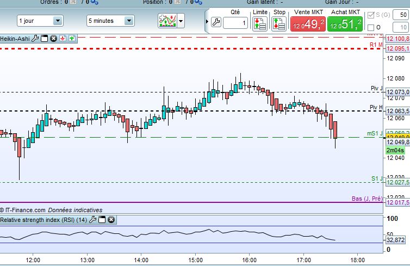
Task: Click the 12 100,8 price label
Action: pos(397,39)
